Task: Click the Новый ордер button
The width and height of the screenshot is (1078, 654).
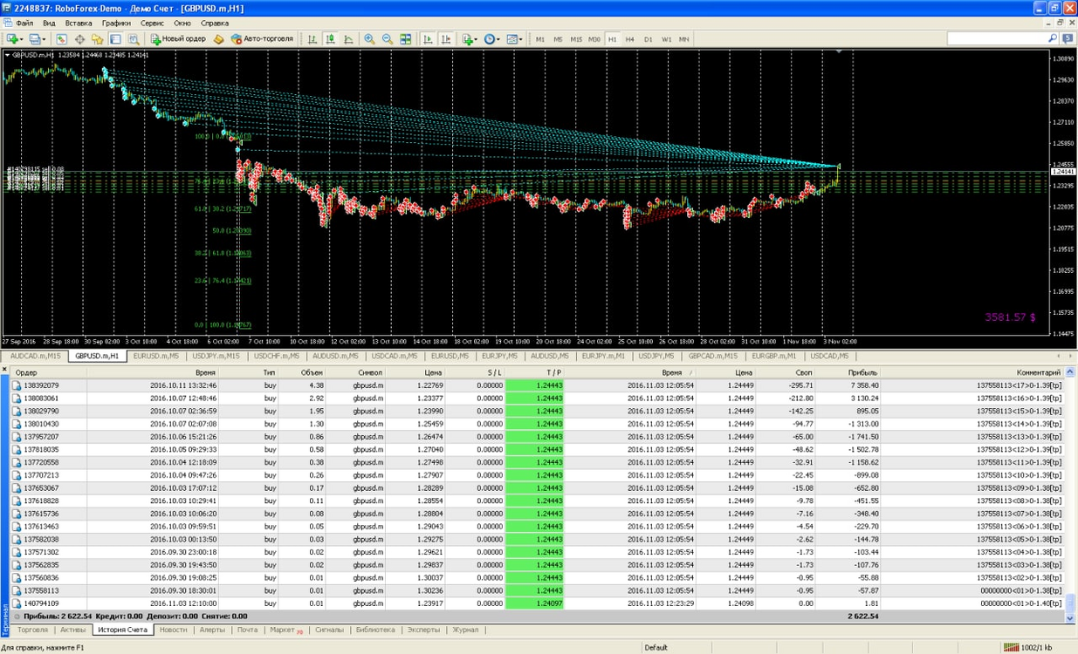Action: pos(179,39)
